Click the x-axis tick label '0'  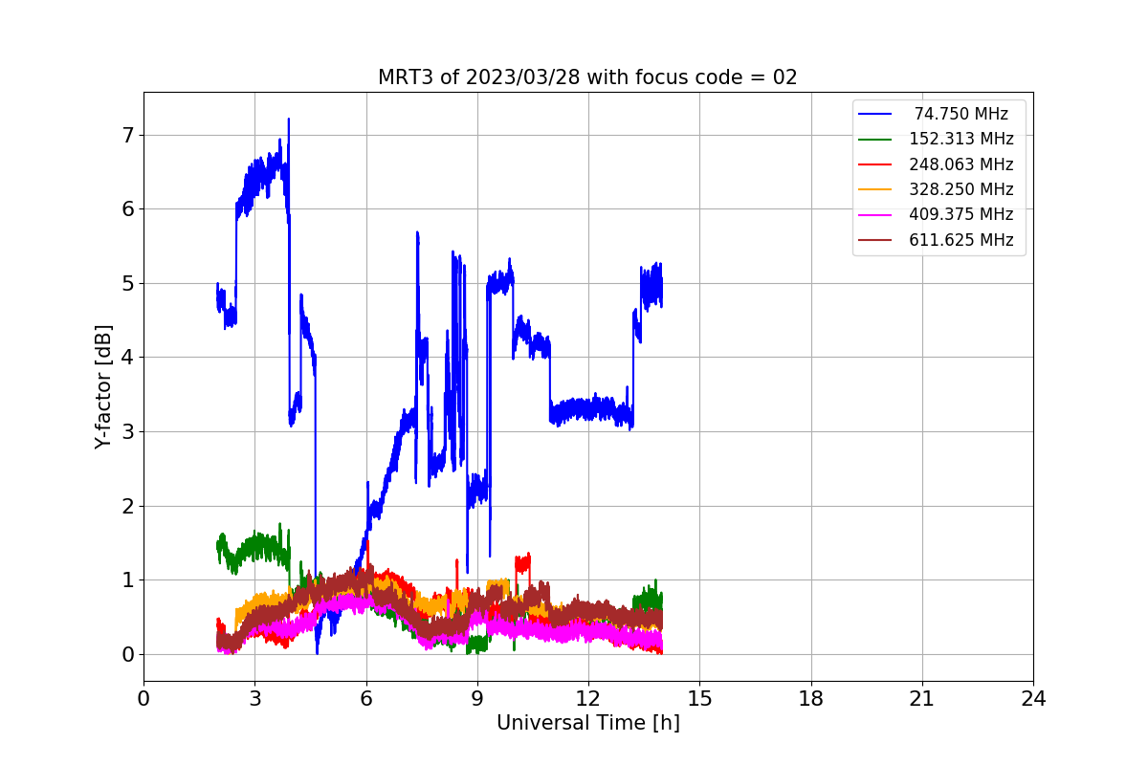tap(143, 699)
